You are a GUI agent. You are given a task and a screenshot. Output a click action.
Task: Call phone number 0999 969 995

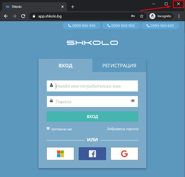pos(121,26)
